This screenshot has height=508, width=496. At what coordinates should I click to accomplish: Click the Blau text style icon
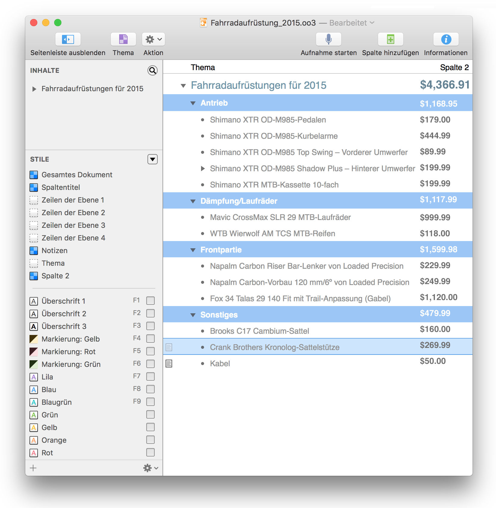34,390
